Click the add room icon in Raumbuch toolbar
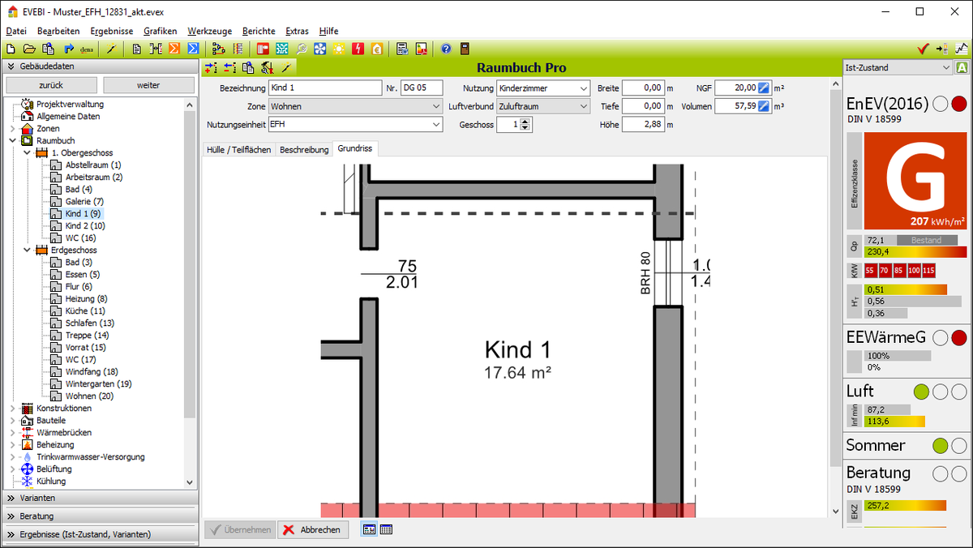The width and height of the screenshot is (973, 548). (211, 67)
